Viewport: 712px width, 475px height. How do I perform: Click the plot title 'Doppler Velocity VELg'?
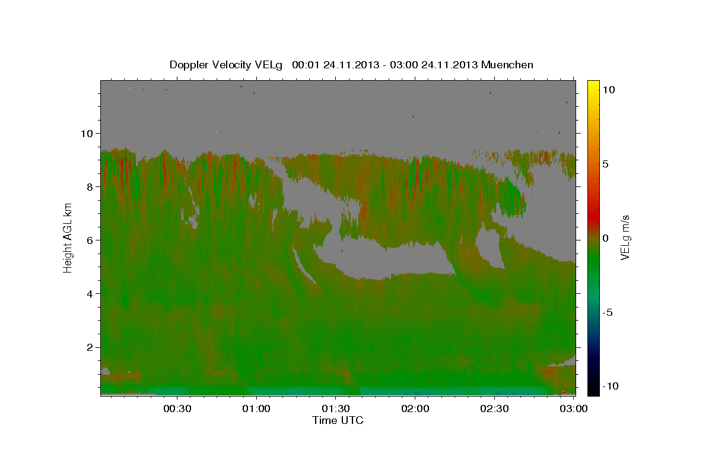[225, 65]
